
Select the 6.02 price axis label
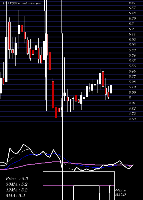point(132,40)
